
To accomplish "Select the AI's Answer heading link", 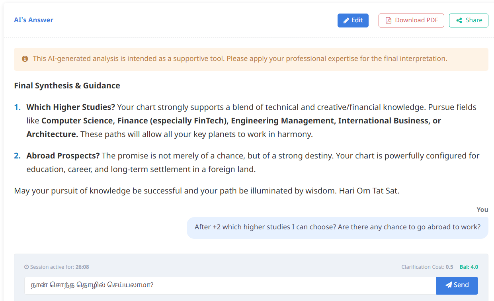I will click(x=33, y=20).
